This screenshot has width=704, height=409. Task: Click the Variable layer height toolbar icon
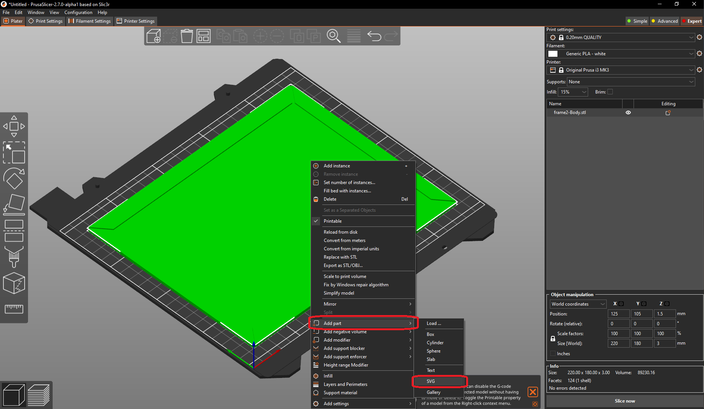click(354, 36)
